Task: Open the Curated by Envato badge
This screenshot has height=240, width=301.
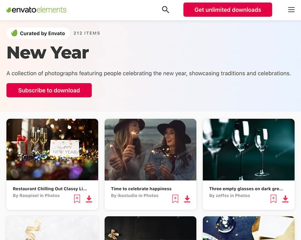Action: click(x=38, y=33)
